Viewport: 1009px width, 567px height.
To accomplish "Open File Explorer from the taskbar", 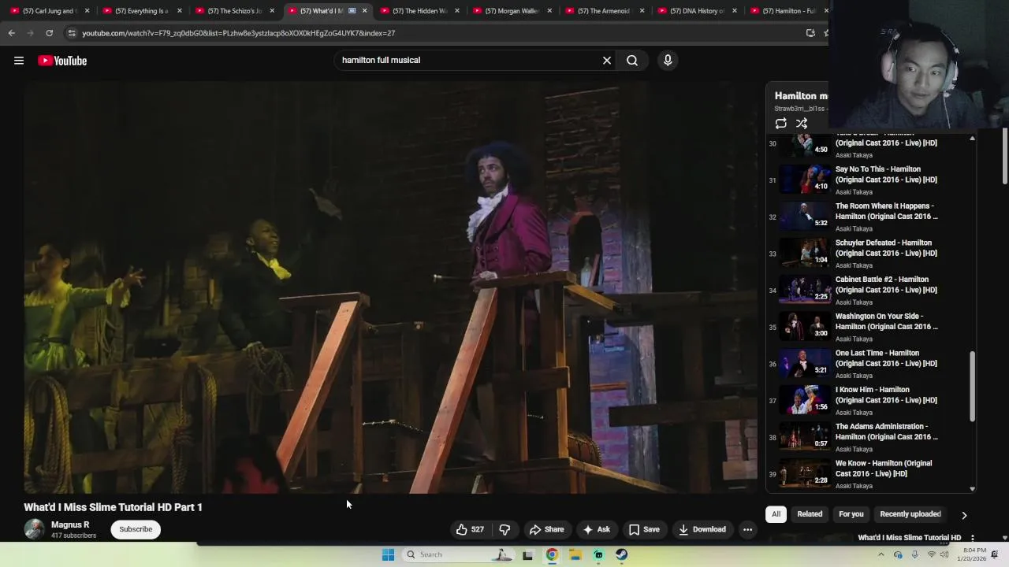I will [575, 554].
